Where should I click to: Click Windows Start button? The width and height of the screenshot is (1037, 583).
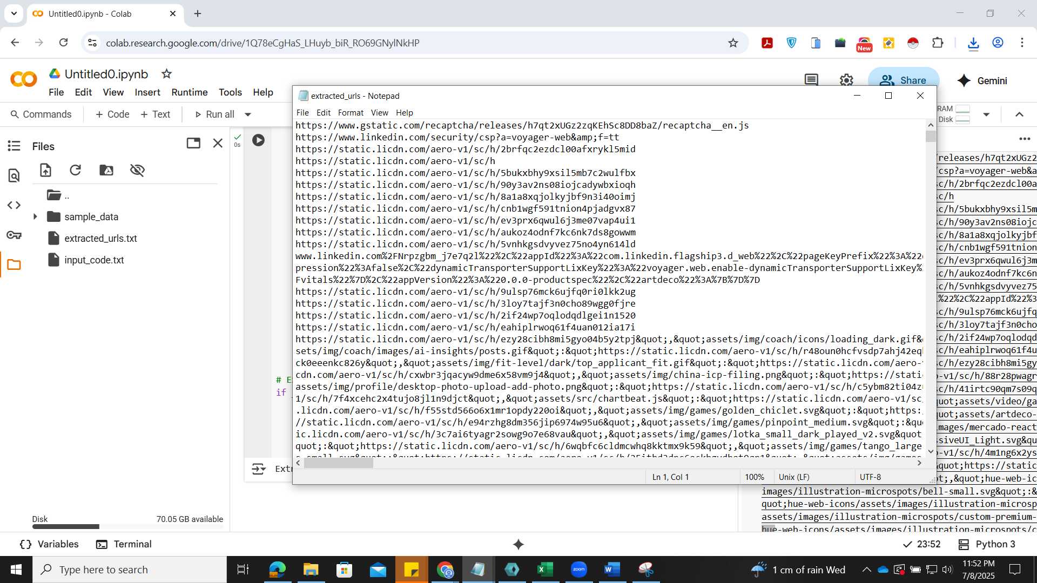click(x=16, y=570)
